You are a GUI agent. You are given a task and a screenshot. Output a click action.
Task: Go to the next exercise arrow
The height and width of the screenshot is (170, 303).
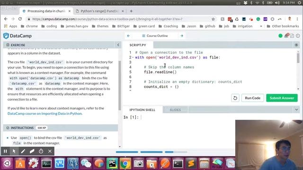pyautogui.click(x=182, y=36)
